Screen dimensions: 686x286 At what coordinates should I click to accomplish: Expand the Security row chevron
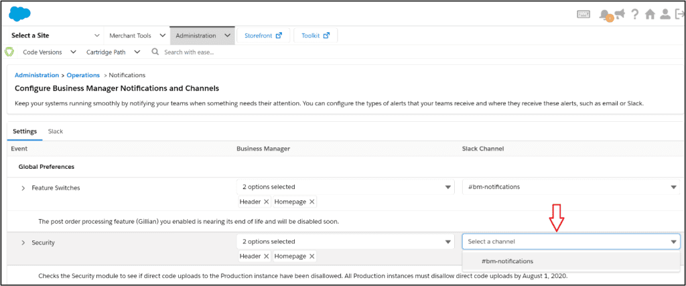click(x=23, y=242)
